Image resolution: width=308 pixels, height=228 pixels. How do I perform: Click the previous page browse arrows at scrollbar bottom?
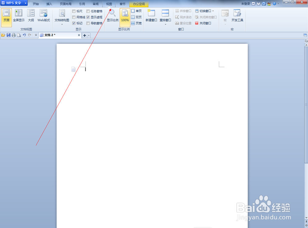coord(306,221)
